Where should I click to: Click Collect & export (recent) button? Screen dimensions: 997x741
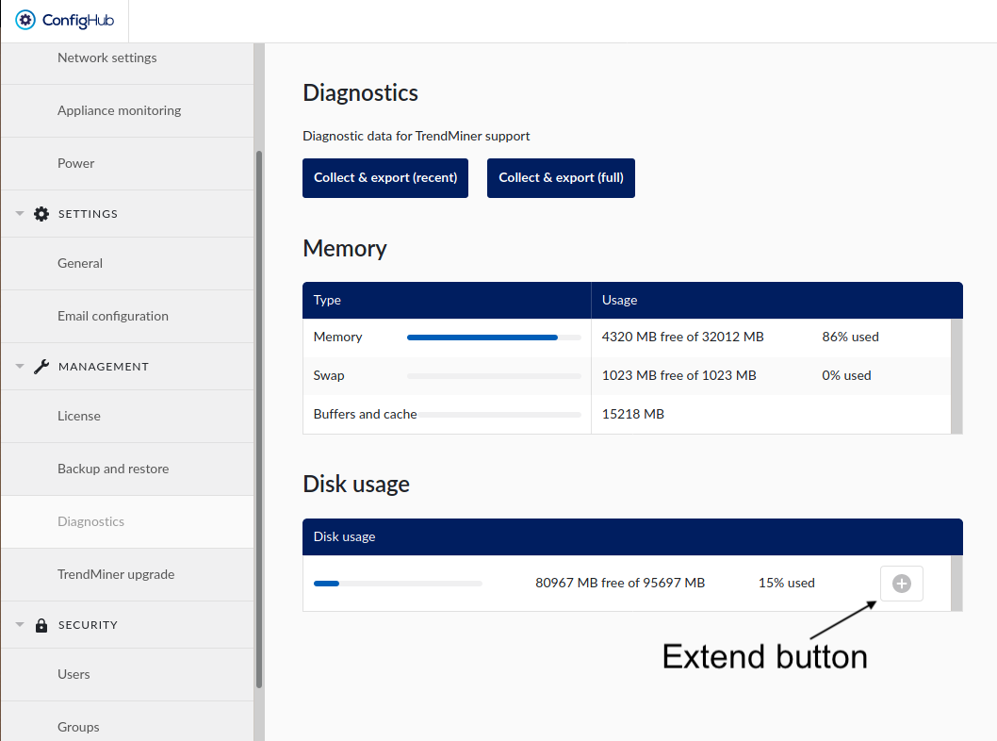[385, 178]
